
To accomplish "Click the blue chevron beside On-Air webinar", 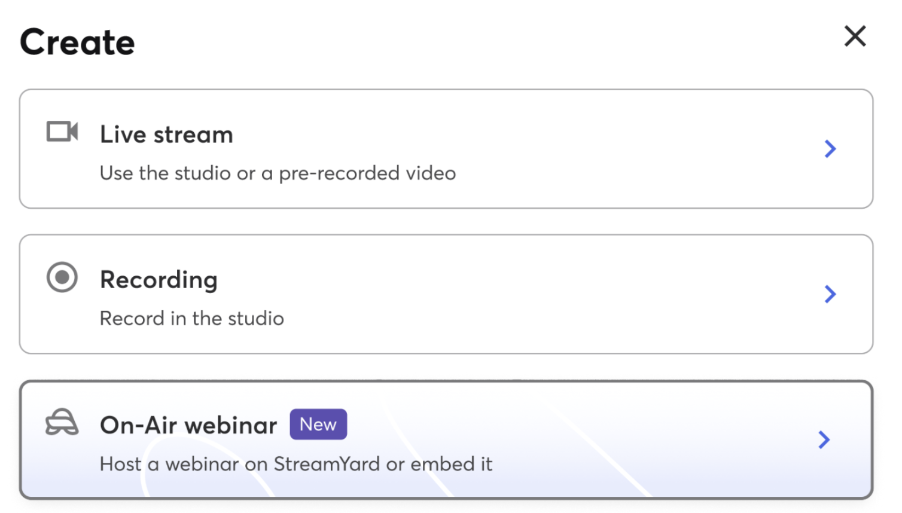I will click(824, 440).
